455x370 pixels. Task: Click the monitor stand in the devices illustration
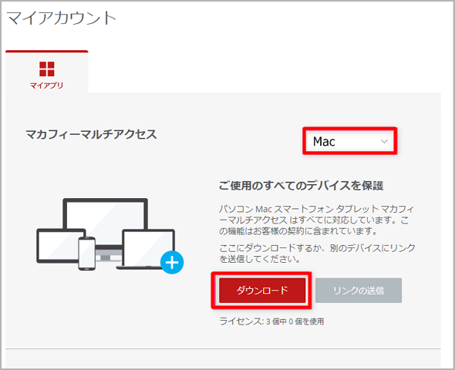pyautogui.click(x=106, y=254)
